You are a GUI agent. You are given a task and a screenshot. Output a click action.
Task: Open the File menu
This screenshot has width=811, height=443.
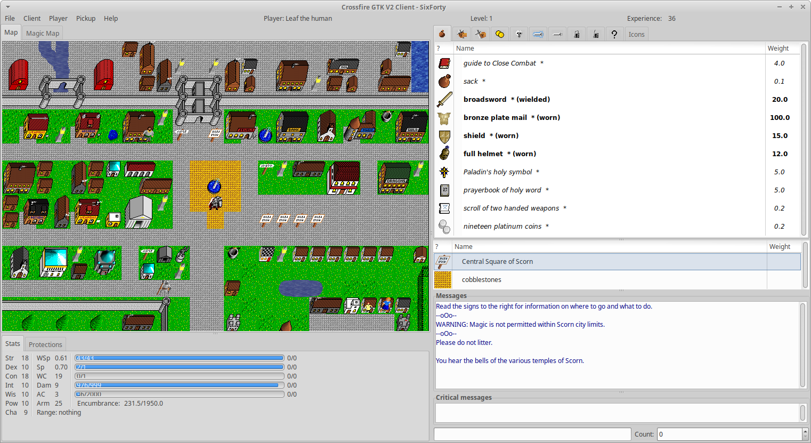(10, 18)
